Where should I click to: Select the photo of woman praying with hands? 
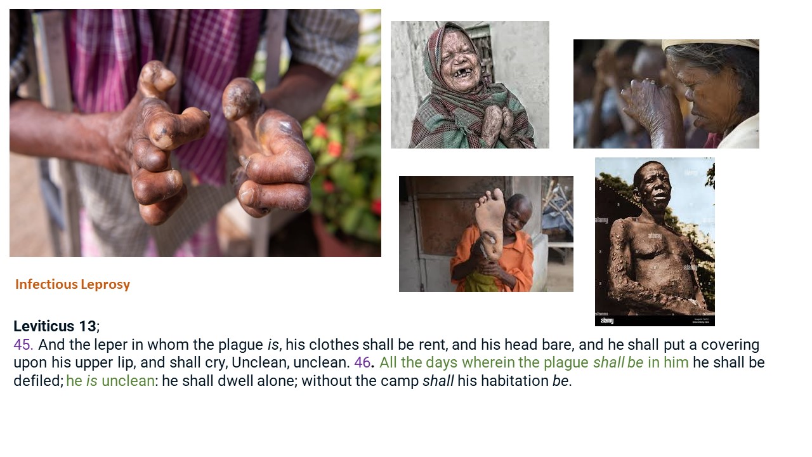(666, 94)
